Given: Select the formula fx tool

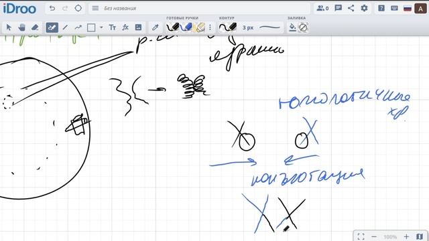Looking at the screenshot, I should (125, 27).
